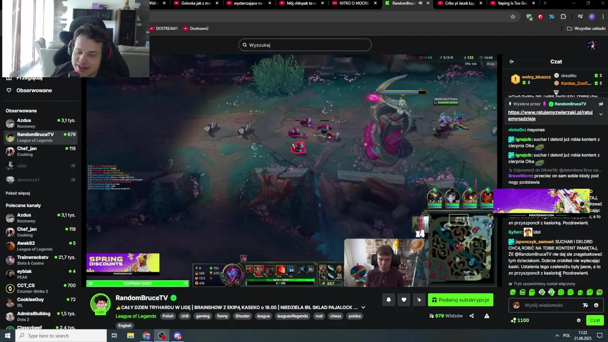Send message with green Czat button
This screenshot has height=342, width=608.
[x=595, y=321]
